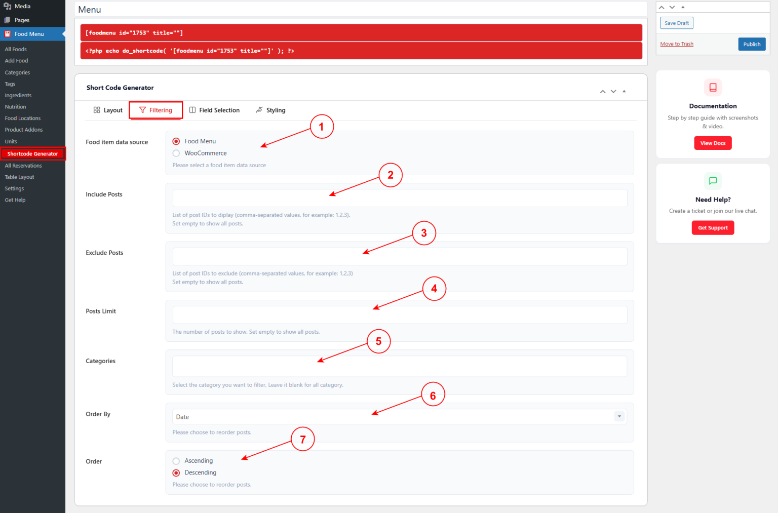Click Save Draft button
Image resolution: width=778 pixels, height=513 pixels.
click(677, 23)
